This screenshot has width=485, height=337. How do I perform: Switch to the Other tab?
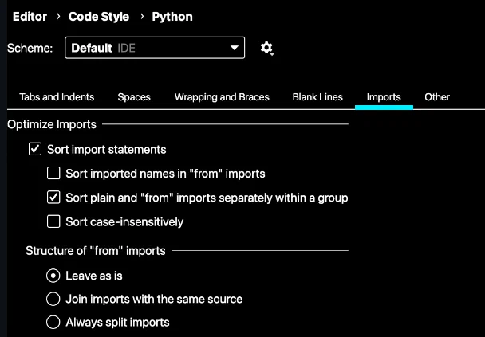click(437, 97)
